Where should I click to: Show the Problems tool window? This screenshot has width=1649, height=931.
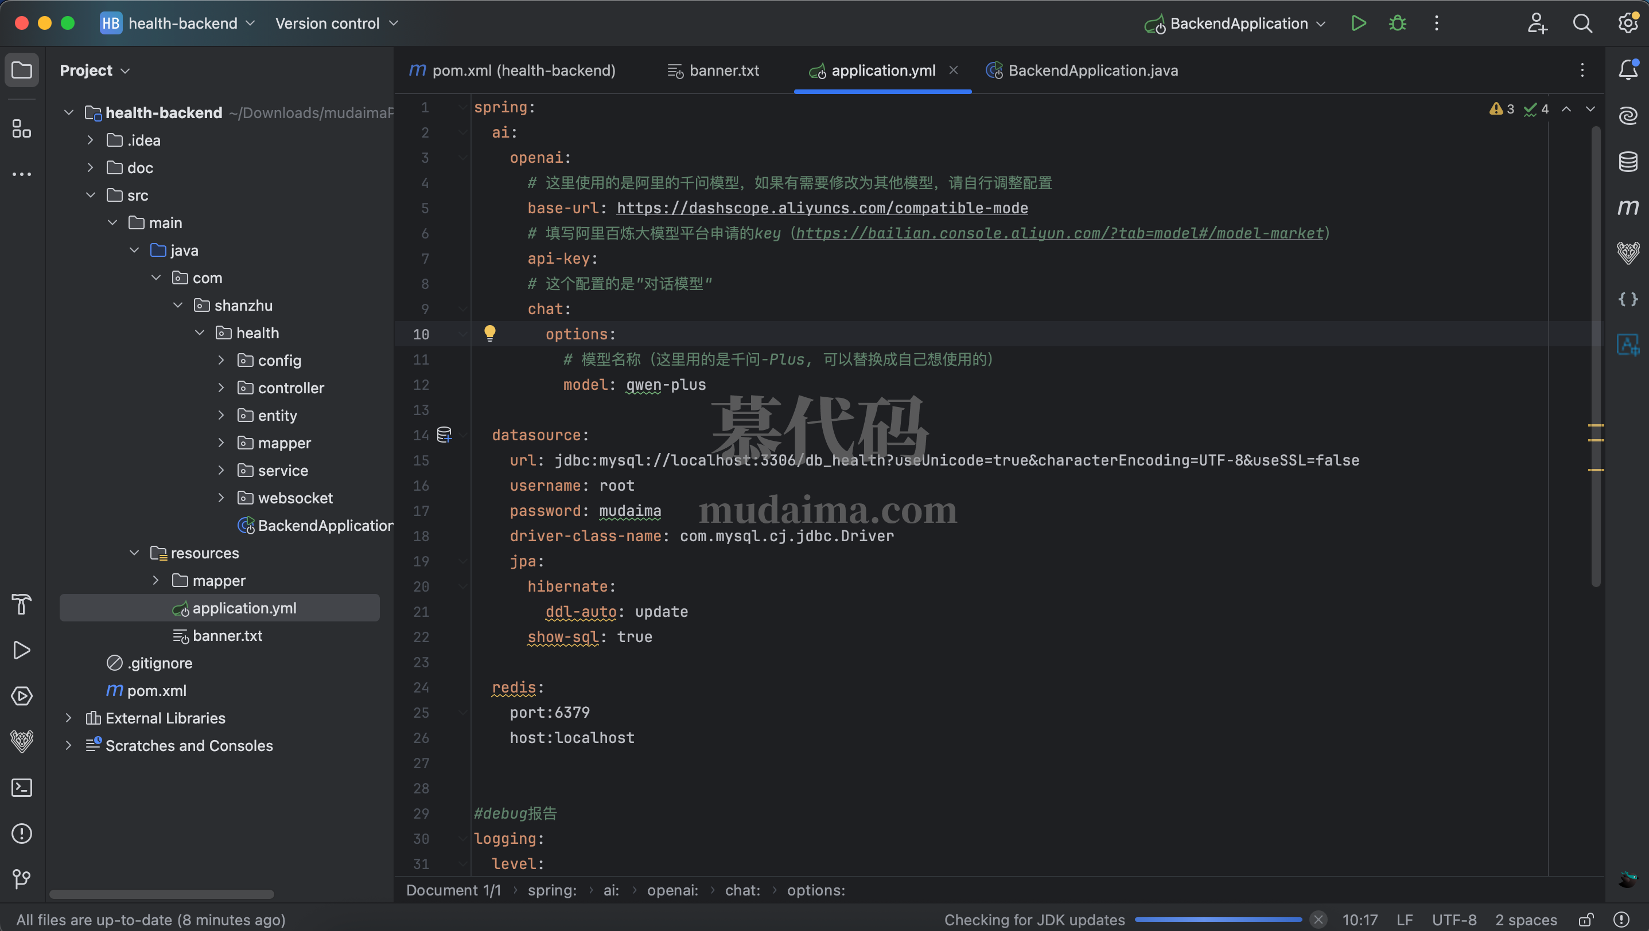click(x=22, y=833)
